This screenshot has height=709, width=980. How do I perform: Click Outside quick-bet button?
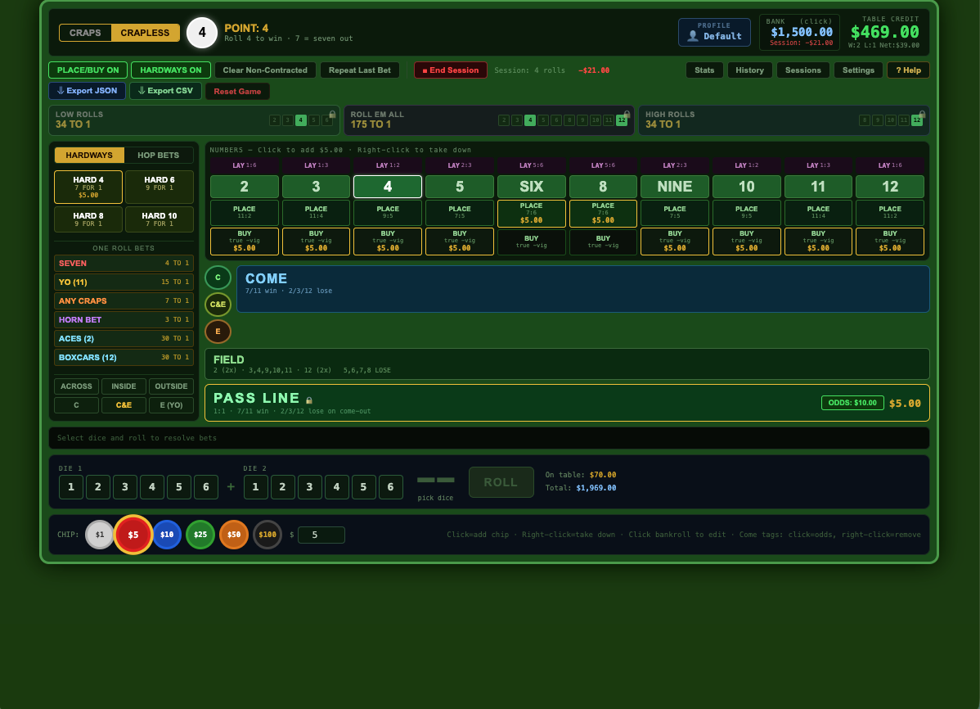[x=171, y=386]
